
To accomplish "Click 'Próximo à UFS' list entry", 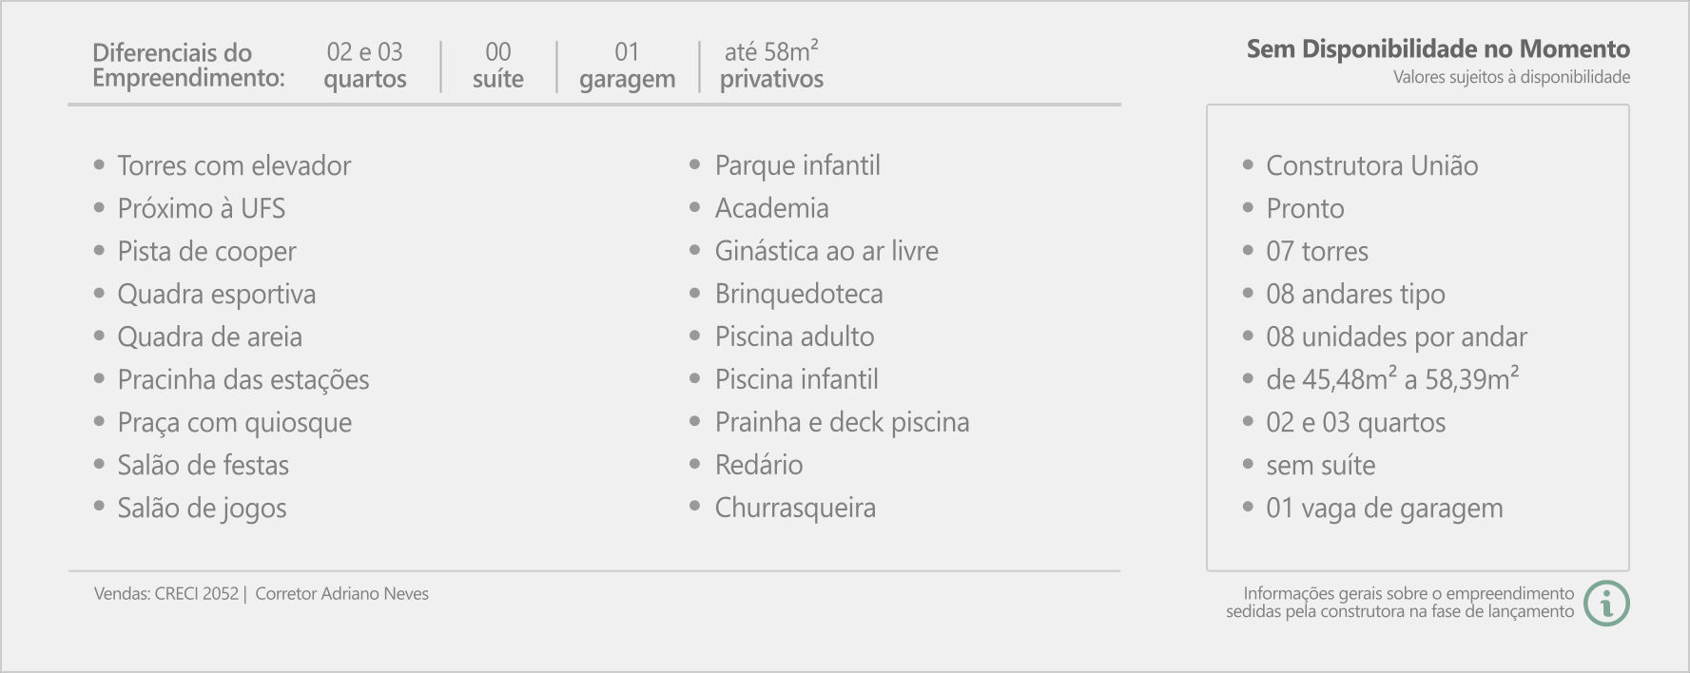I will pyautogui.click(x=202, y=208).
